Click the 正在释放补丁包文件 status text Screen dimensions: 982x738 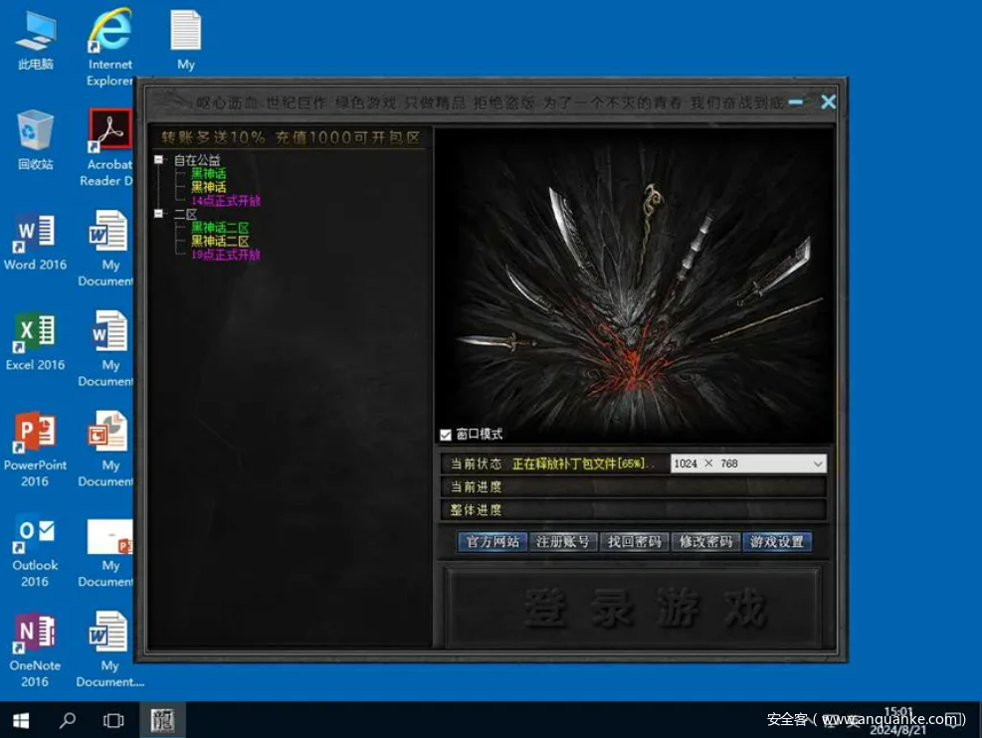tap(582, 463)
